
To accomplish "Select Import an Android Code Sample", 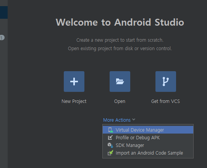I will (x=148, y=153).
